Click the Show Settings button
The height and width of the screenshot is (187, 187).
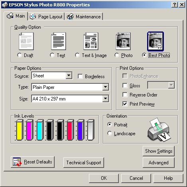159,151
